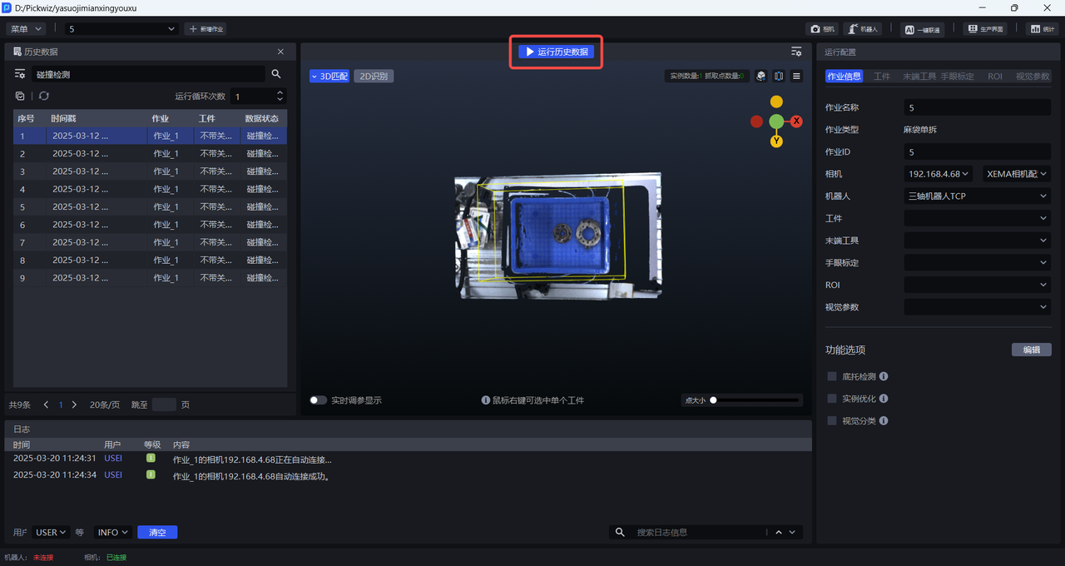Close the 历史数据 panel

(280, 52)
